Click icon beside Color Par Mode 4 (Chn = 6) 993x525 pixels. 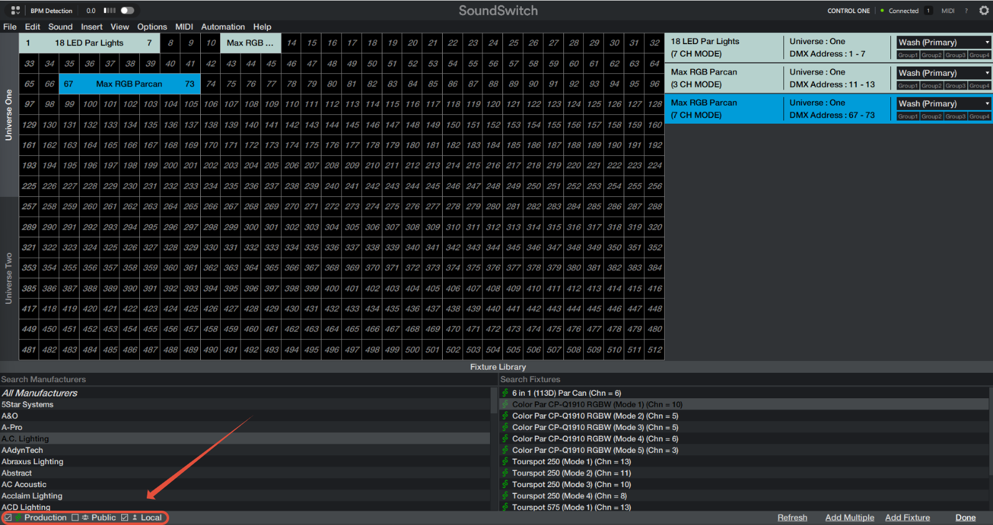click(x=506, y=439)
